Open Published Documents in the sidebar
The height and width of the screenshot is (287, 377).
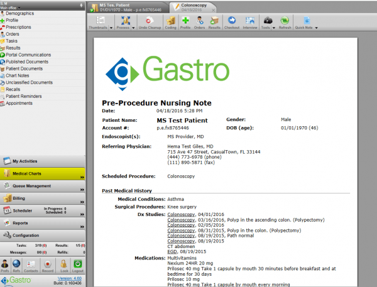tap(27, 62)
